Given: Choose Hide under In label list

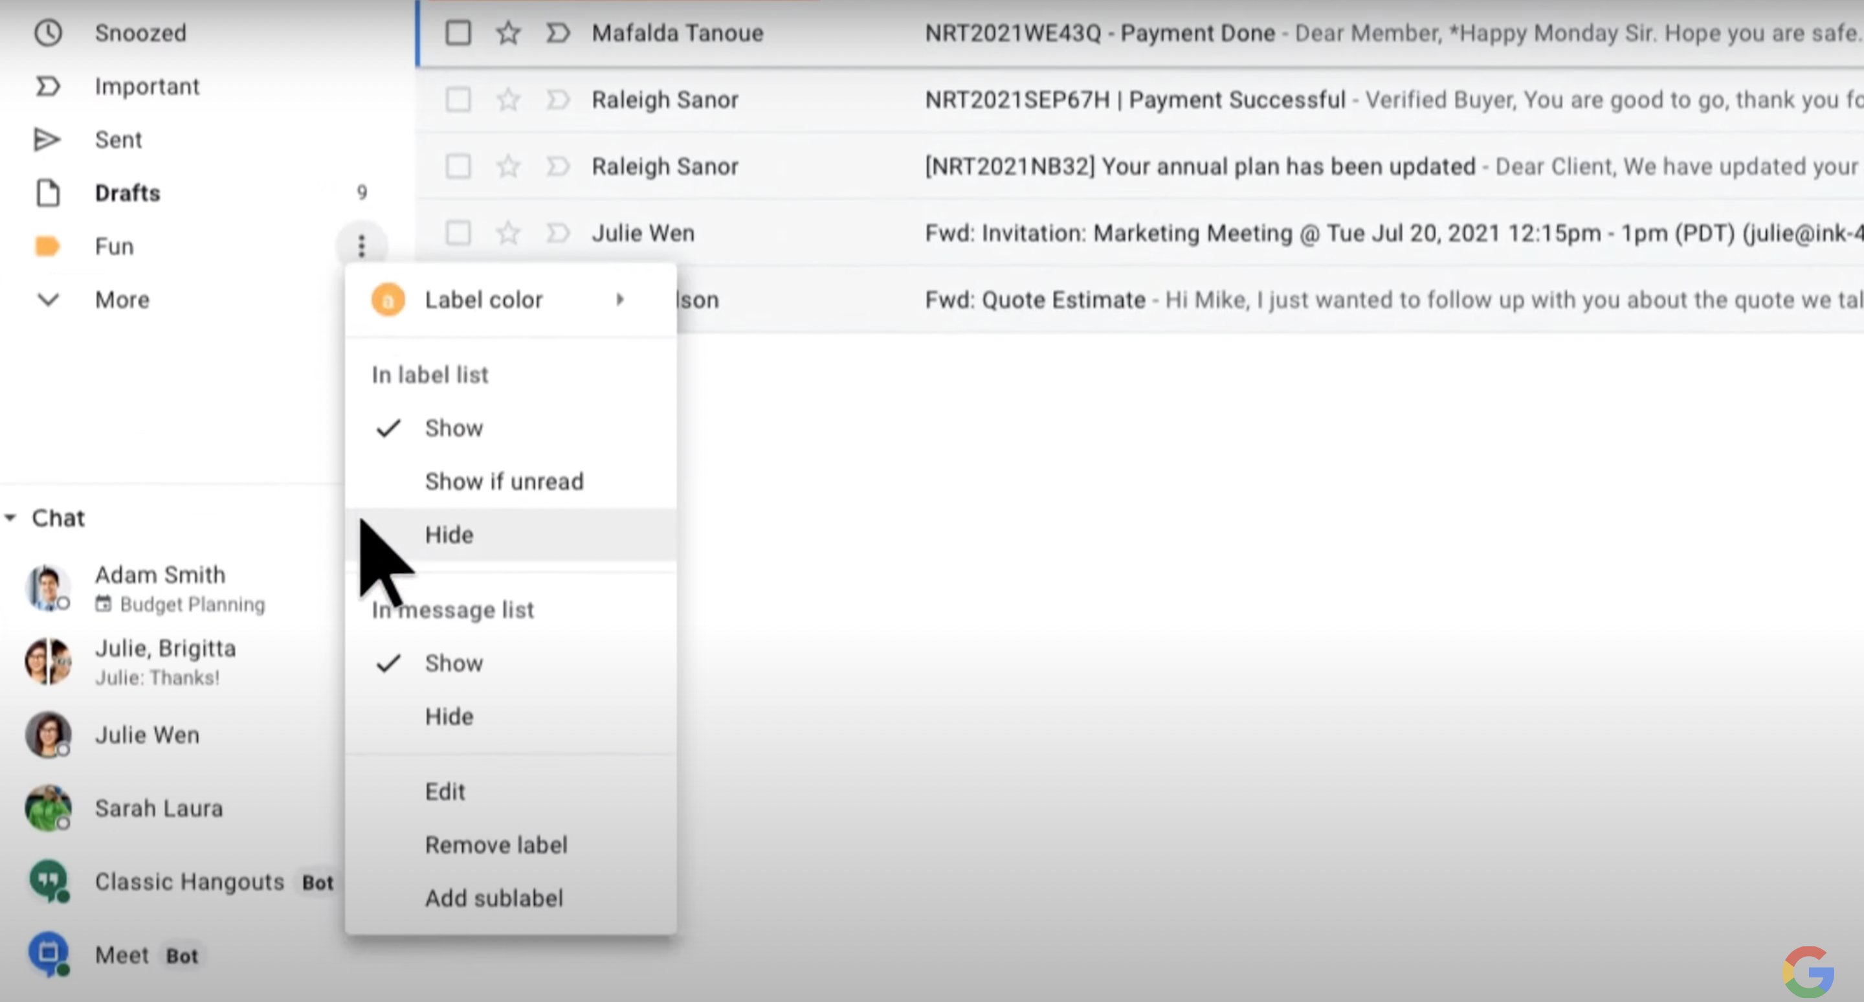Looking at the screenshot, I should coord(449,535).
